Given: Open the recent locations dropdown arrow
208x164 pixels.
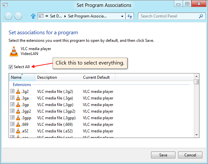Looking at the screenshot, I should point(26,16).
